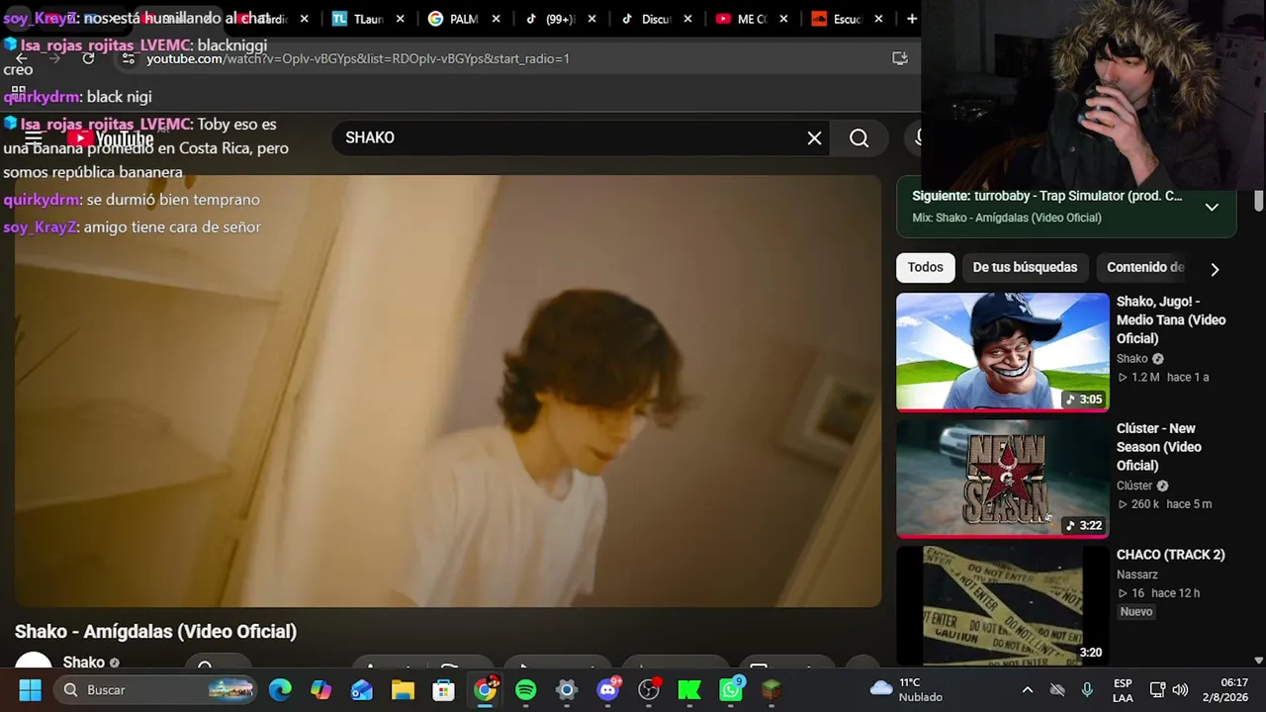
Task: Select the De tus búsquedas filter chip
Action: point(1025,267)
